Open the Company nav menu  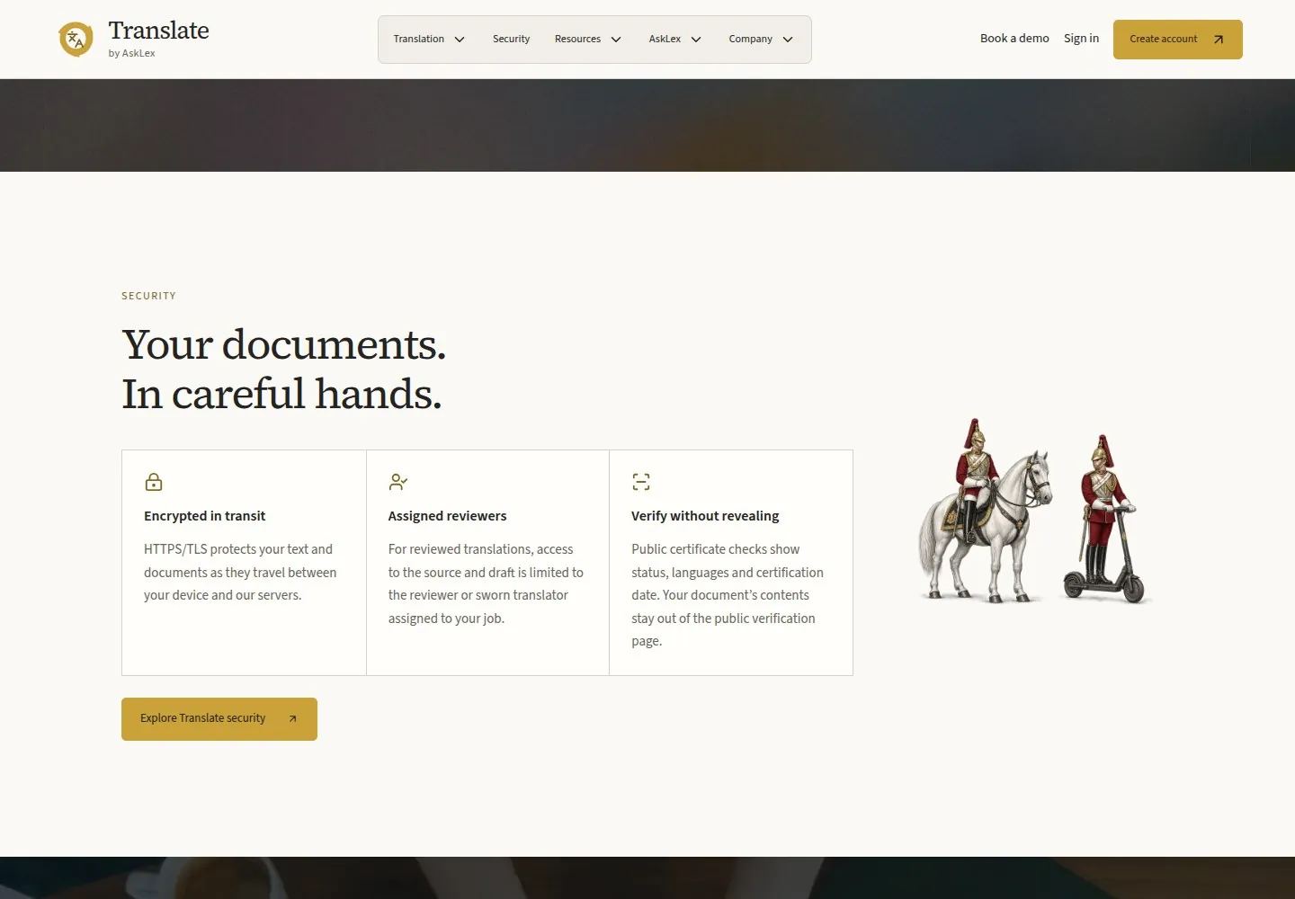click(x=761, y=40)
